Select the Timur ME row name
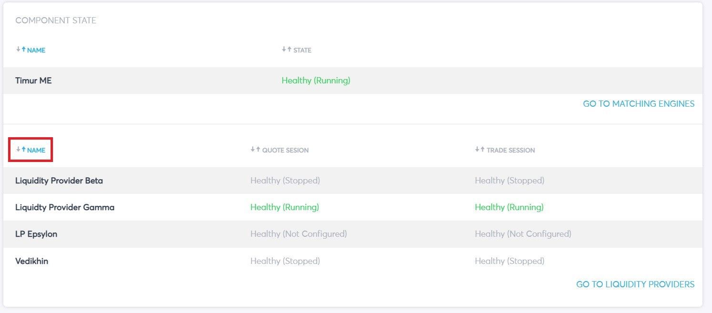Image resolution: width=712 pixels, height=313 pixels. pyautogui.click(x=33, y=81)
